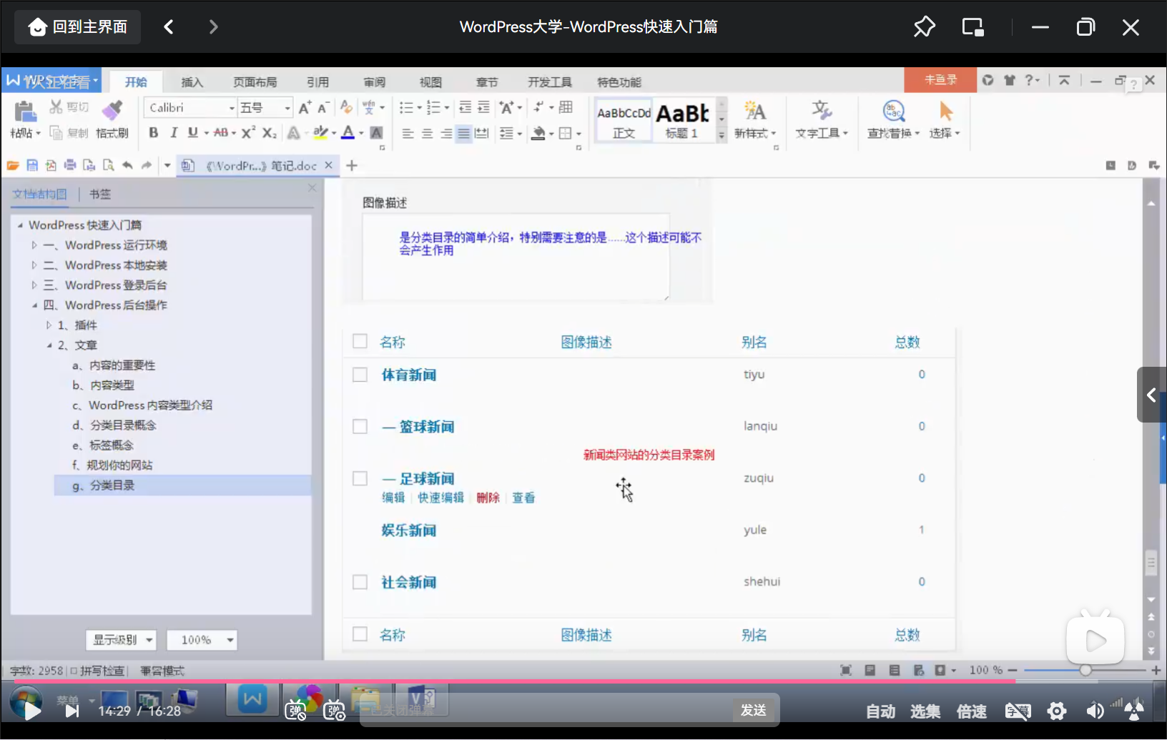Image resolution: width=1167 pixels, height=740 pixels.
Task: Click the video volume speaker icon
Action: pyautogui.click(x=1095, y=711)
